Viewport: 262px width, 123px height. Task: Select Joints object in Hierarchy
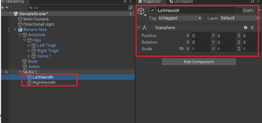point(34,67)
